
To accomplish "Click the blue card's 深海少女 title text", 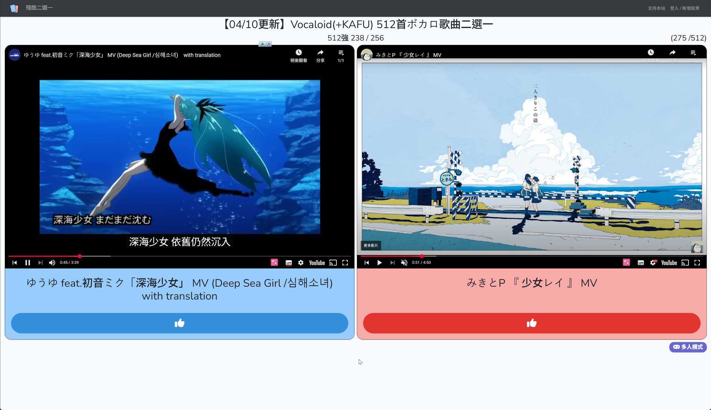I will (x=179, y=289).
